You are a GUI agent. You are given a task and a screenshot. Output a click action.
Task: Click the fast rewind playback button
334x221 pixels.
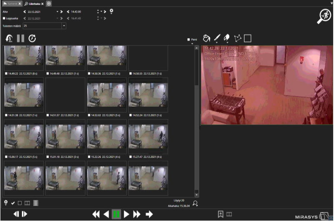click(x=96, y=214)
